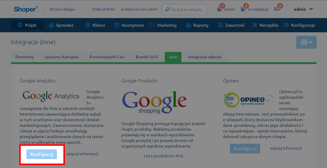This screenshot has height=168, width=327.
Task: Click the Google Analytics logo image
Action: click(x=51, y=96)
